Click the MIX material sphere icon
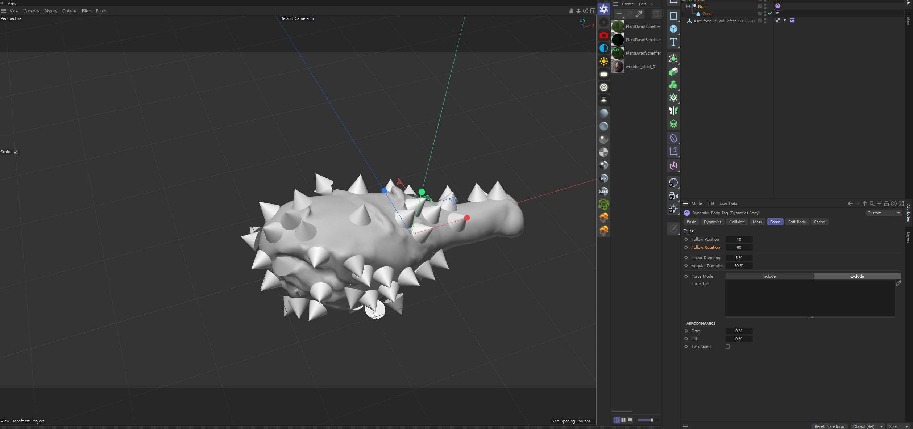 603,178
